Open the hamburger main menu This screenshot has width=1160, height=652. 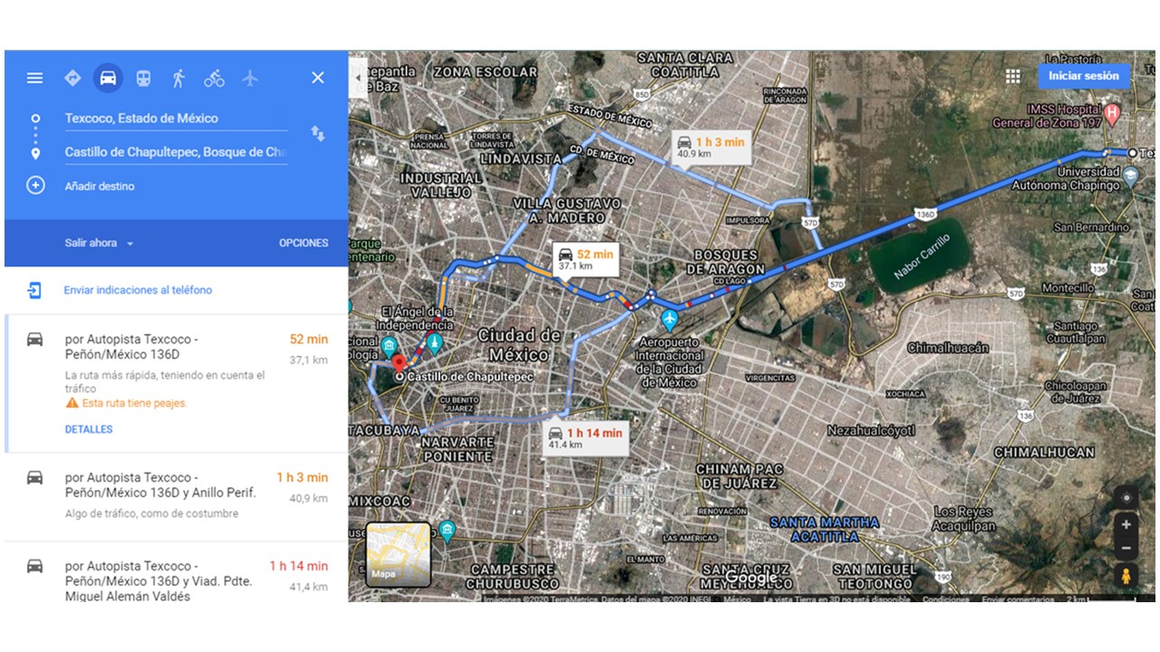coord(34,78)
